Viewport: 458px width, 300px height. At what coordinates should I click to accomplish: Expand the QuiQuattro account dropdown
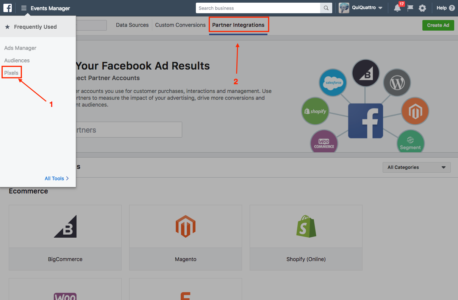point(380,8)
